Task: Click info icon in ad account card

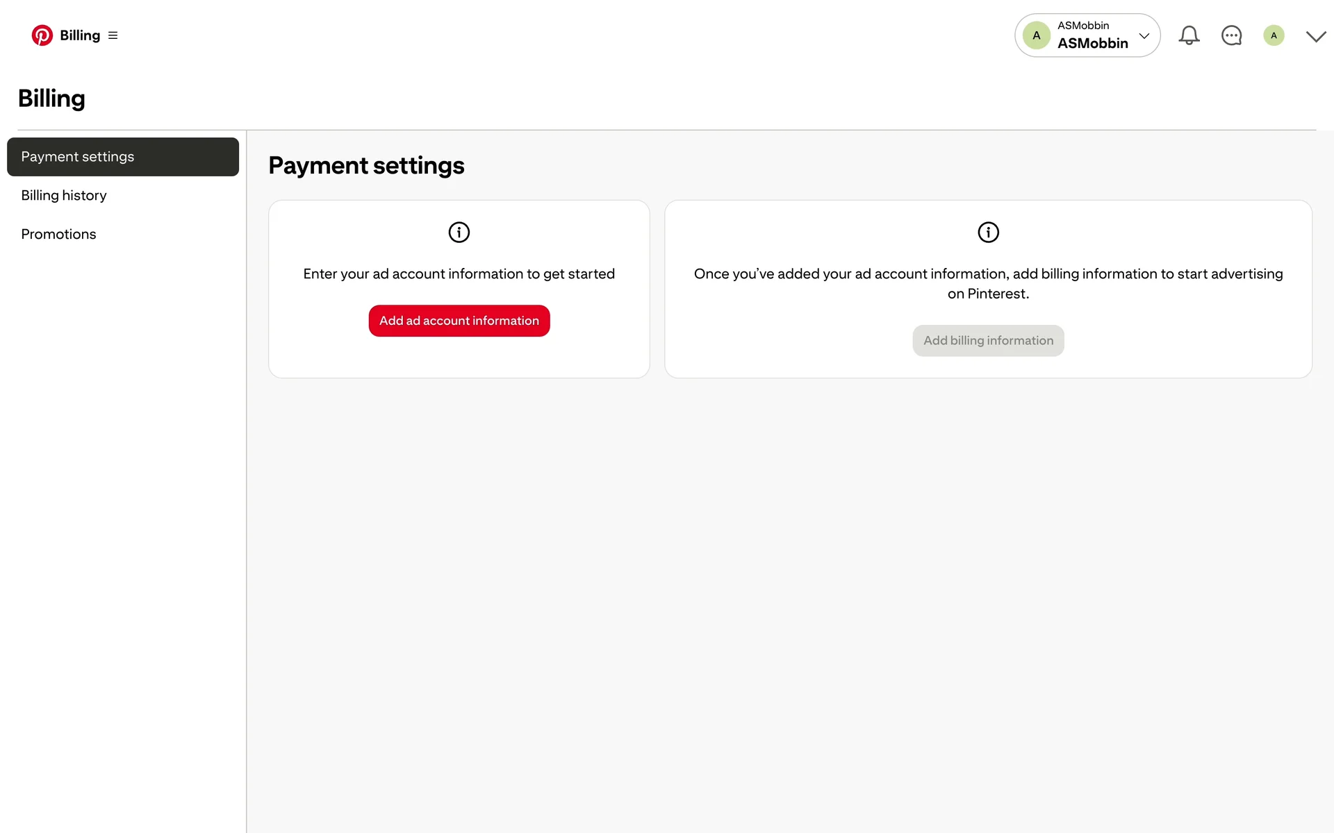Action: [x=459, y=232]
